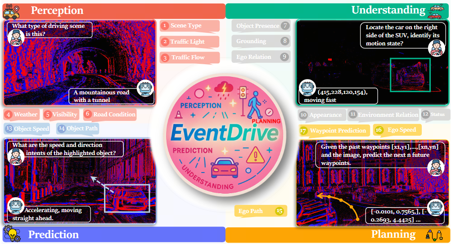Click the 'Accelerating, moving straight ahead.' answer
451x244 pixels.
click(x=49, y=214)
